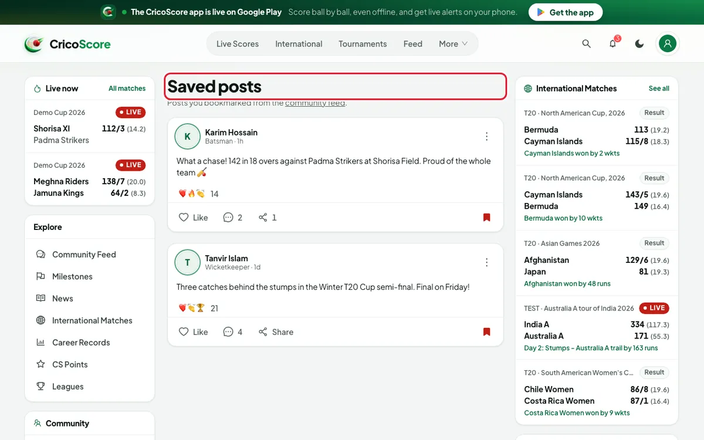
Task: Click the International Matches globe icon heading
Action: 570,89
